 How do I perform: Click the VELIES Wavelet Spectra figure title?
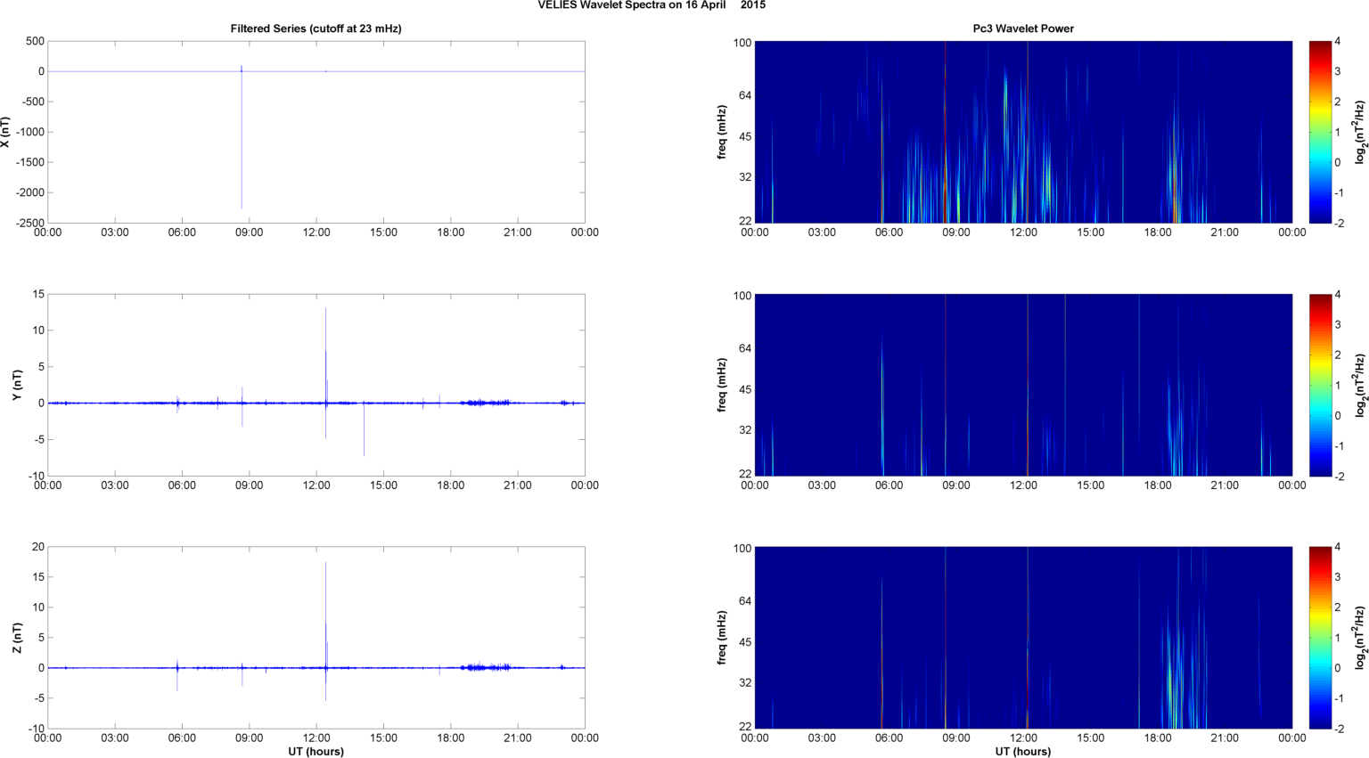click(651, 5)
